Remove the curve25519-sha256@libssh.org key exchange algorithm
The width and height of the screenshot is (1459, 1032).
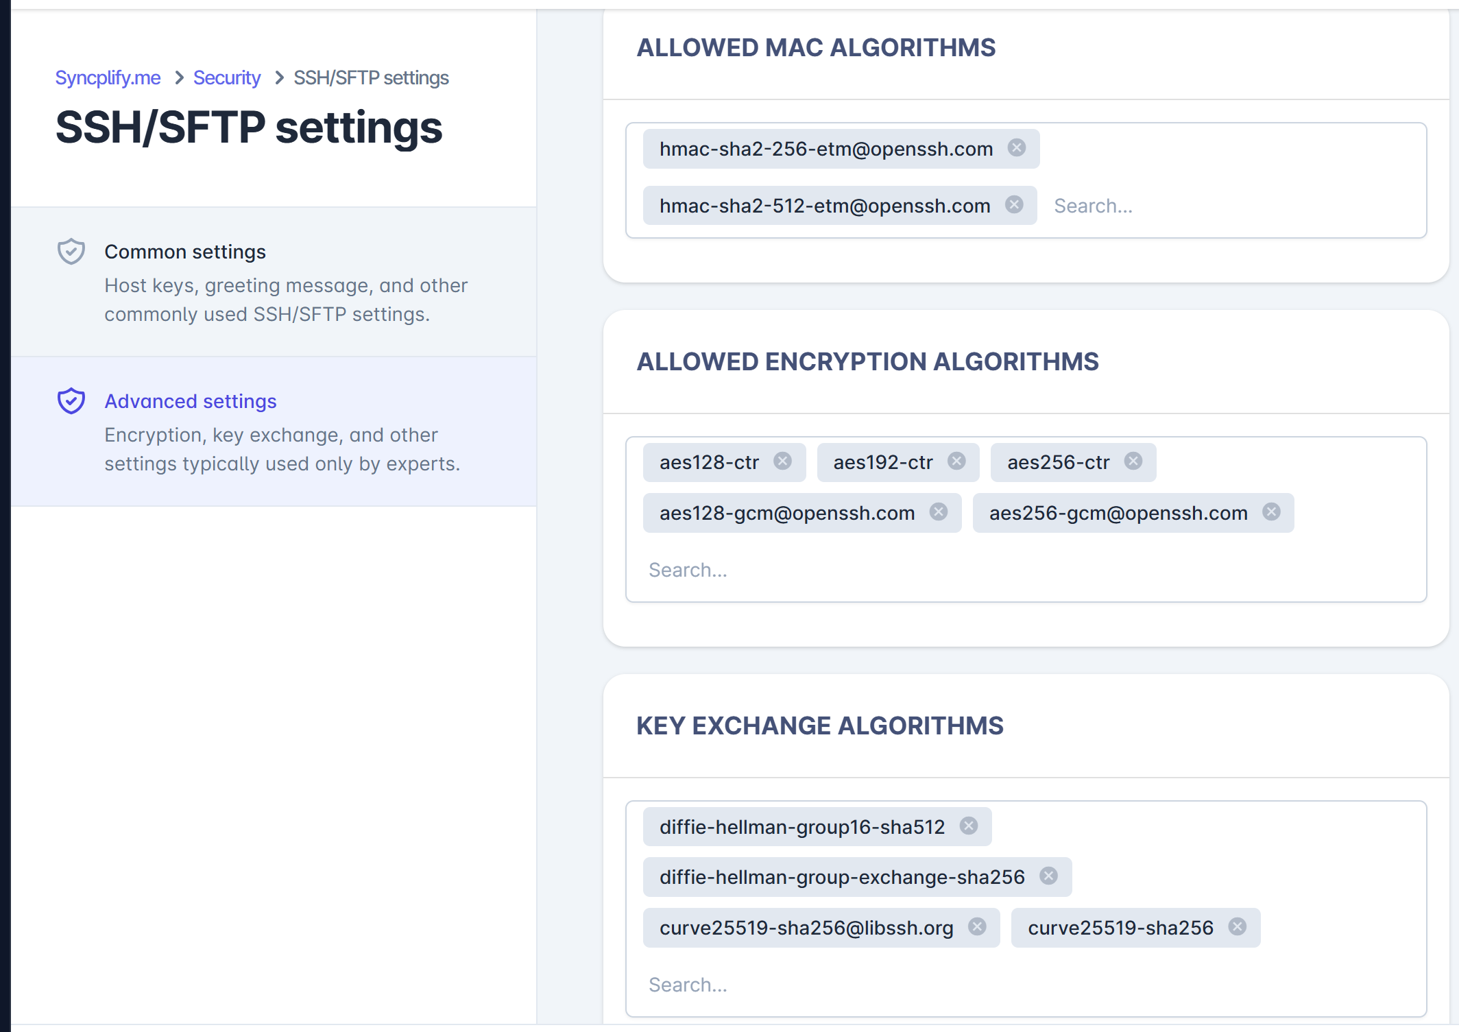tap(978, 927)
